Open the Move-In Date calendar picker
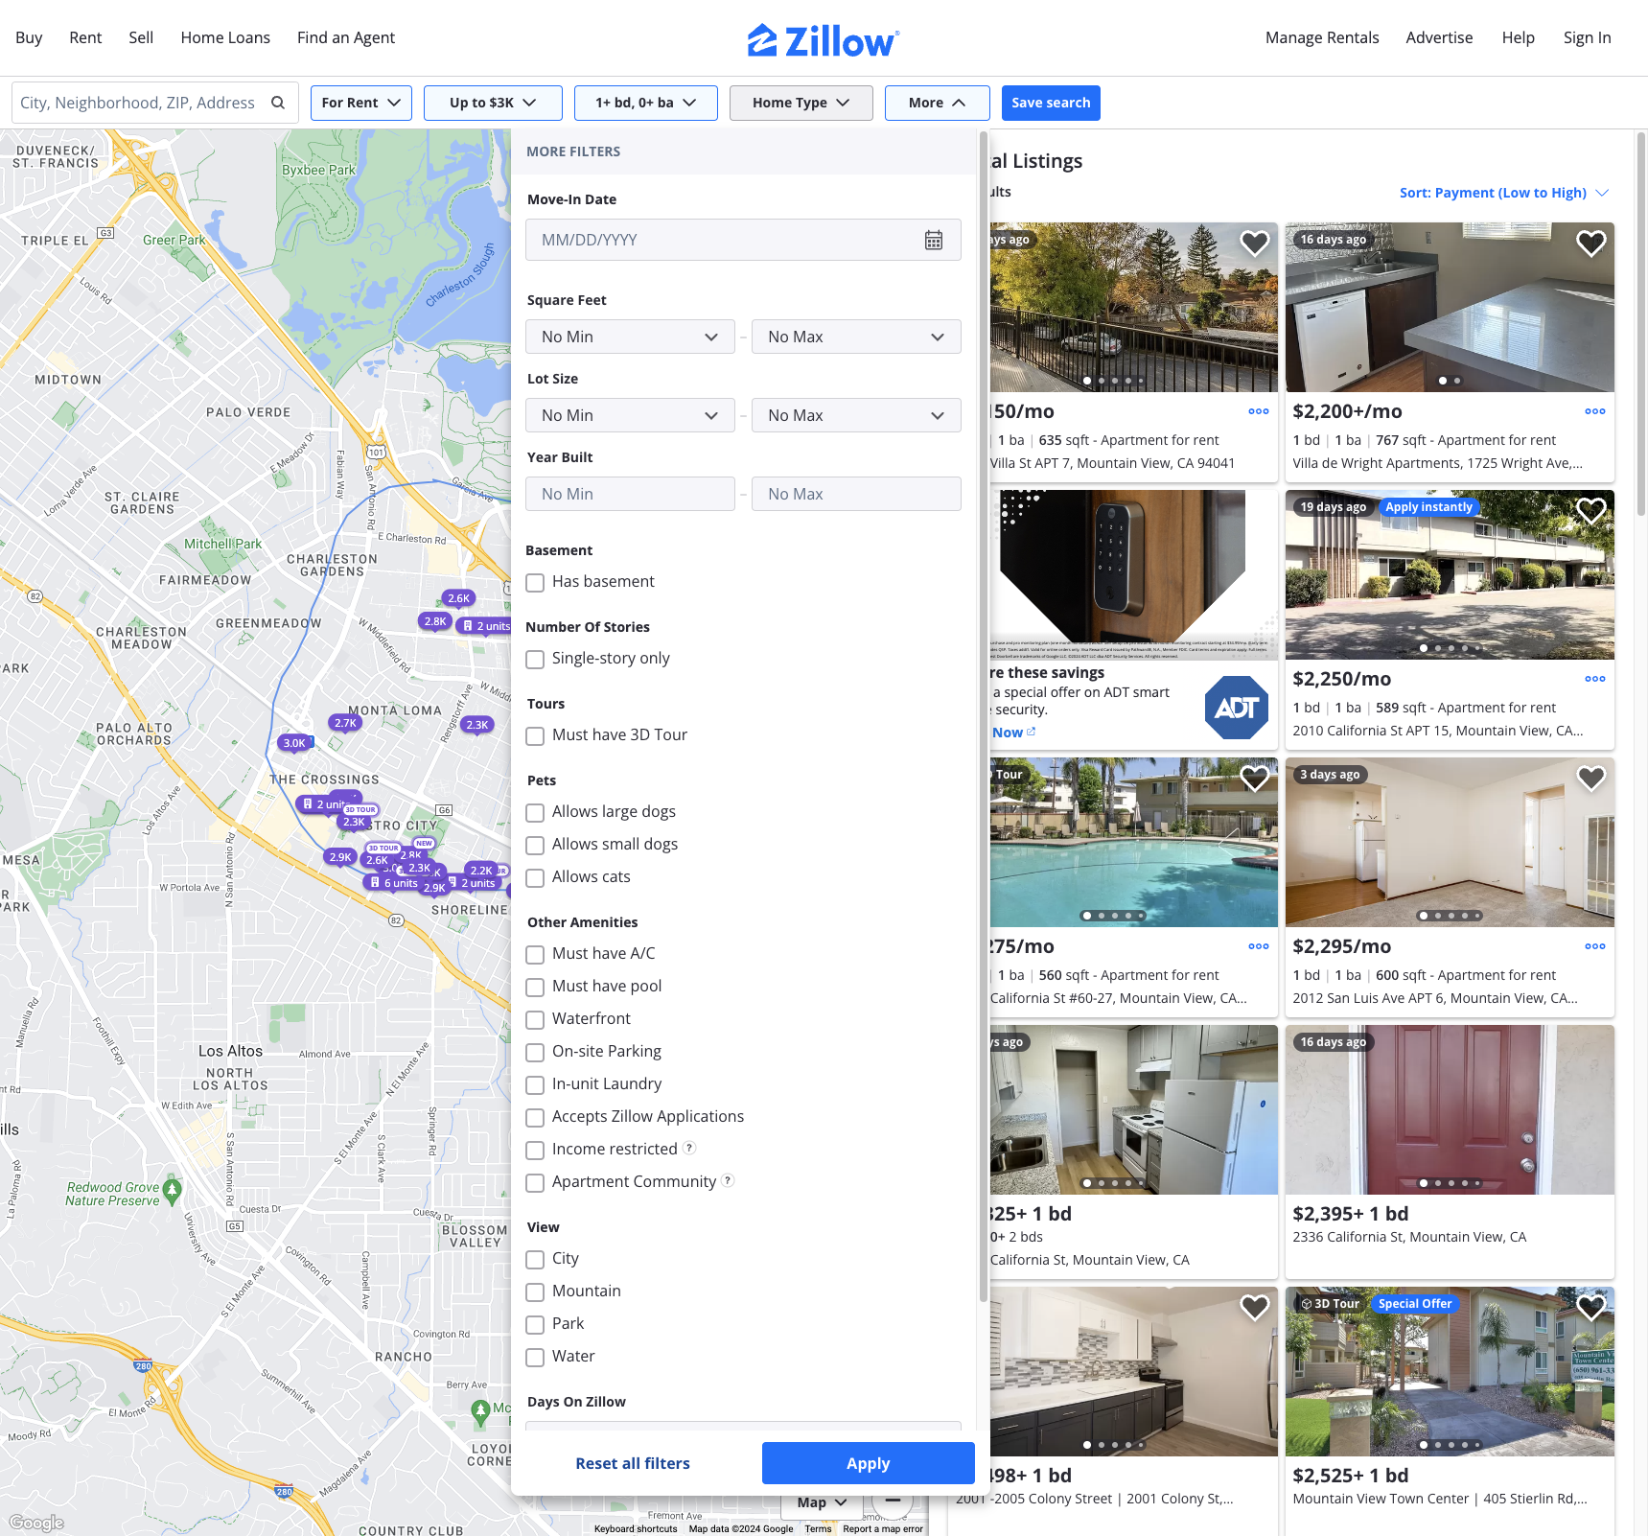1648x1536 pixels. pos(933,240)
